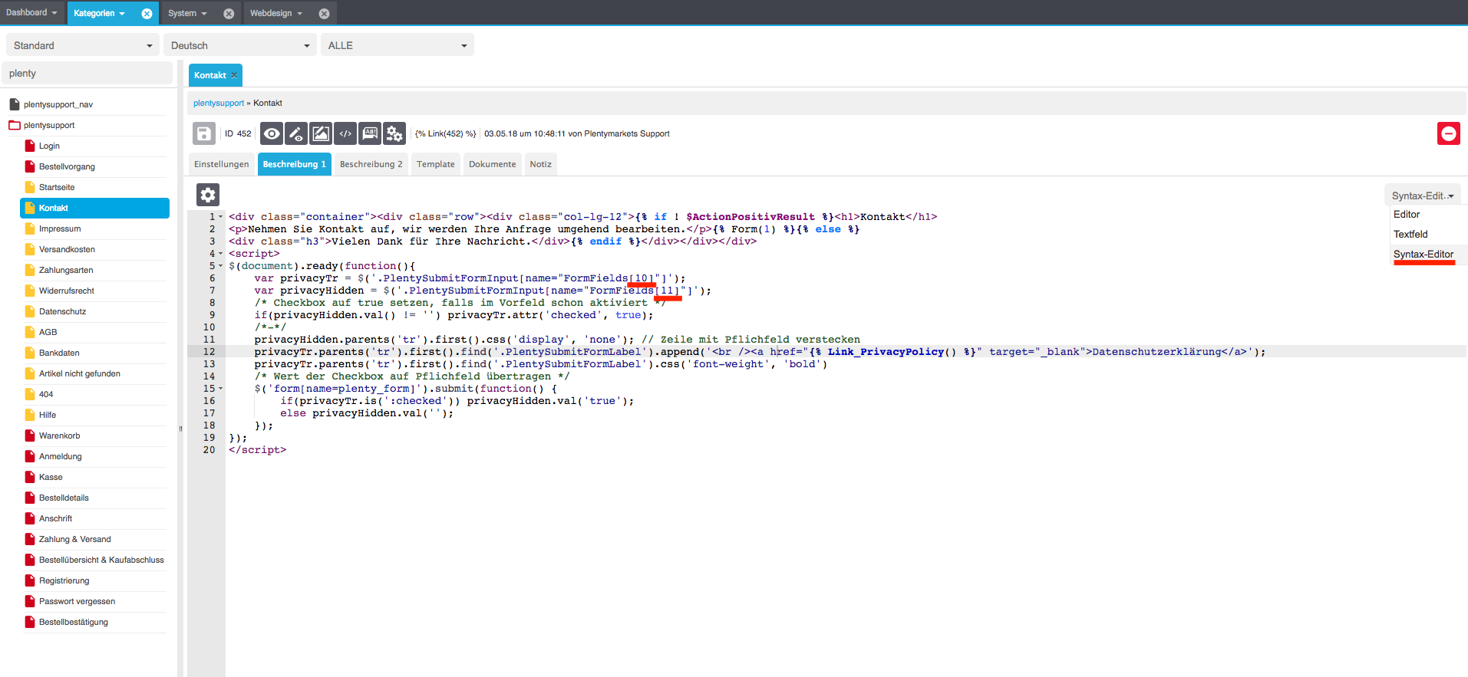Close the System top tab
The image size is (1468, 677).
[229, 13]
